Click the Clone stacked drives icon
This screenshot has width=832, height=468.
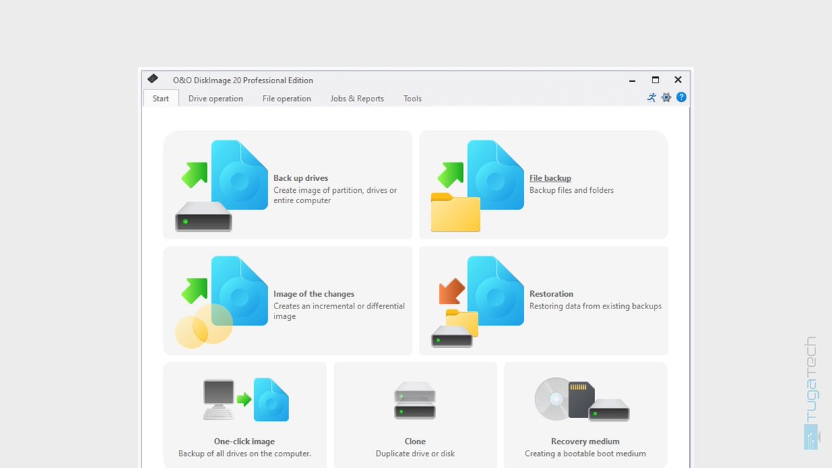pyautogui.click(x=415, y=400)
